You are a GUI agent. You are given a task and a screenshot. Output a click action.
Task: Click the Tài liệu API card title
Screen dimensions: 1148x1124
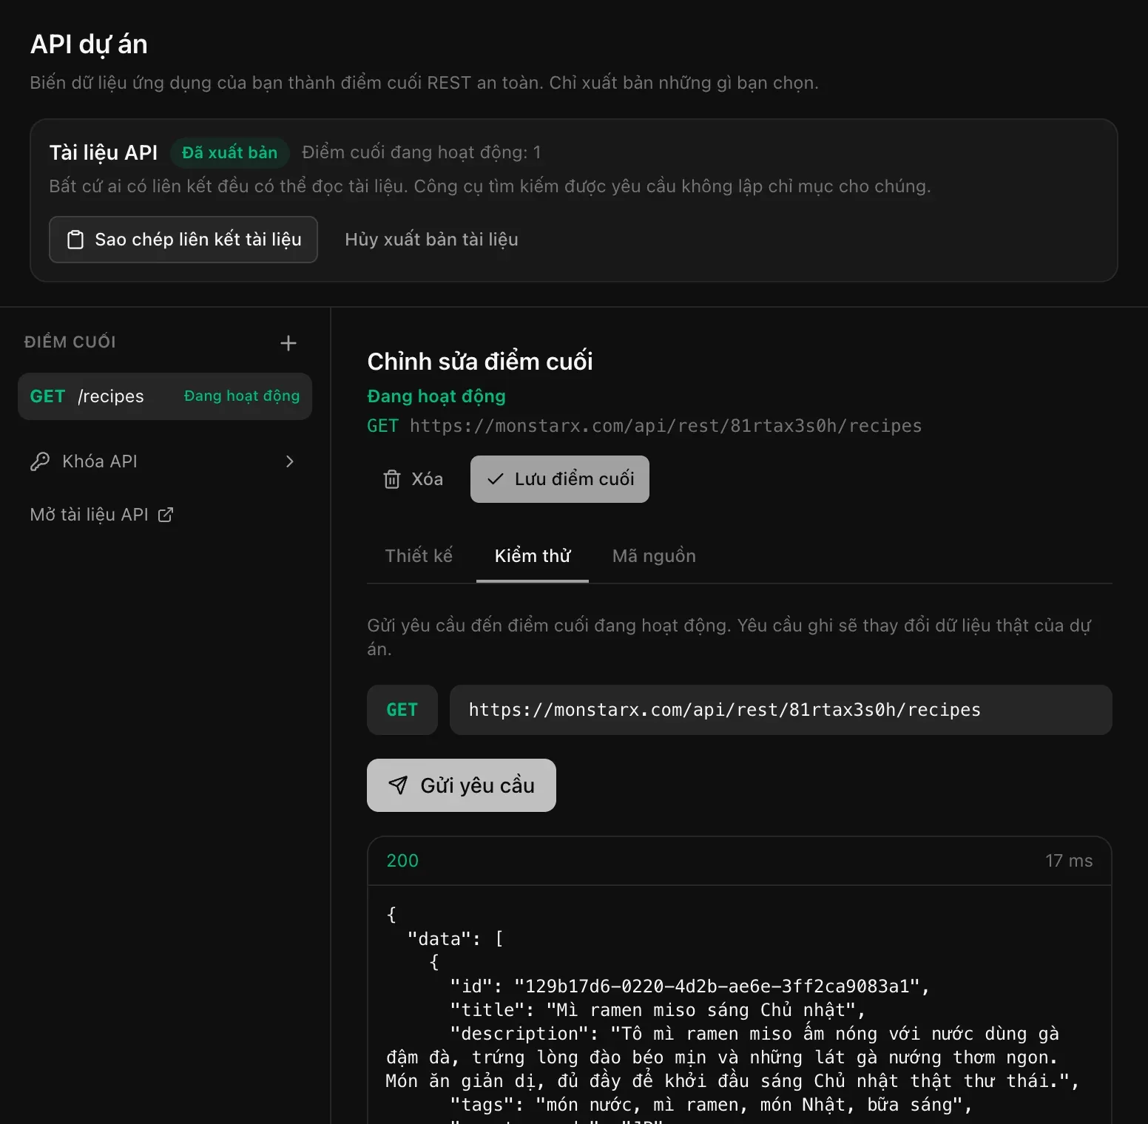click(104, 152)
